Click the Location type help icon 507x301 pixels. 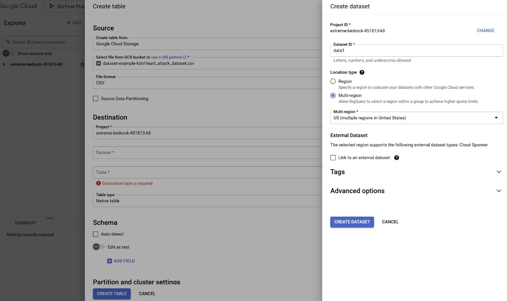[x=362, y=72]
